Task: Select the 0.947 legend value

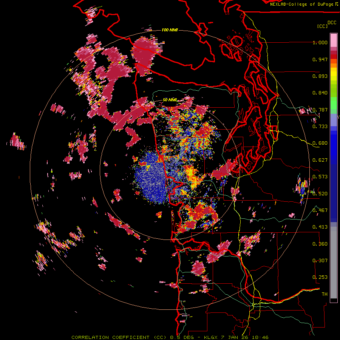Action: [x=320, y=59]
